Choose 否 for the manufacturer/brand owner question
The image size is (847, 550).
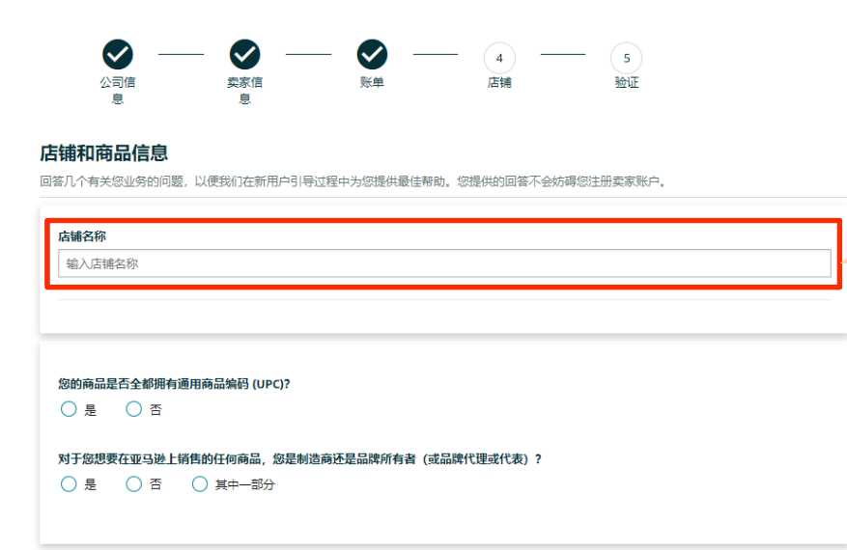point(134,483)
